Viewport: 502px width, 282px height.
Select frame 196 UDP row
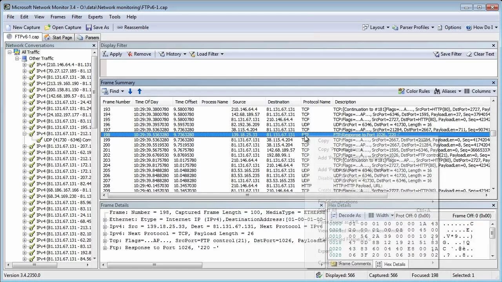pyautogui.click(x=296, y=125)
